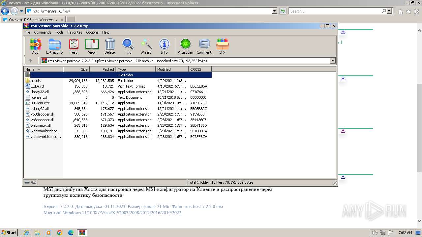The image size is (422, 237).
Task: Refresh the page in Internet Explorer
Action: [x=283, y=11]
